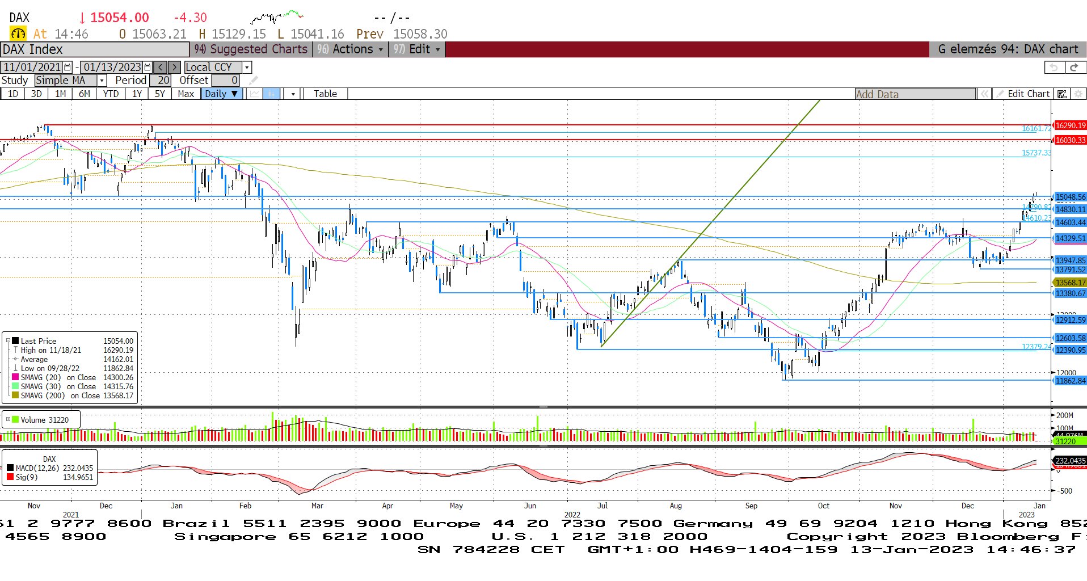This screenshot has width=1087, height=581.
Task: Collapse panel with double chevron icon
Action: (x=984, y=94)
